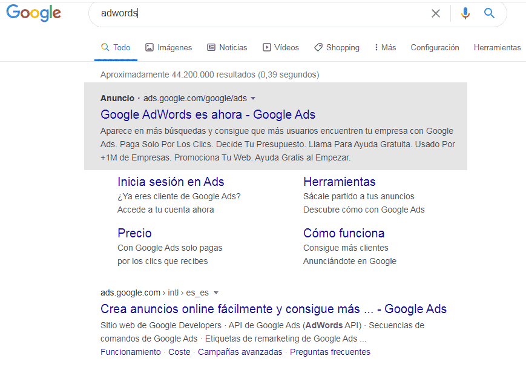This screenshot has height=370, width=526.
Task: Switch to the Imágenes tab
Action: point(168,47)
